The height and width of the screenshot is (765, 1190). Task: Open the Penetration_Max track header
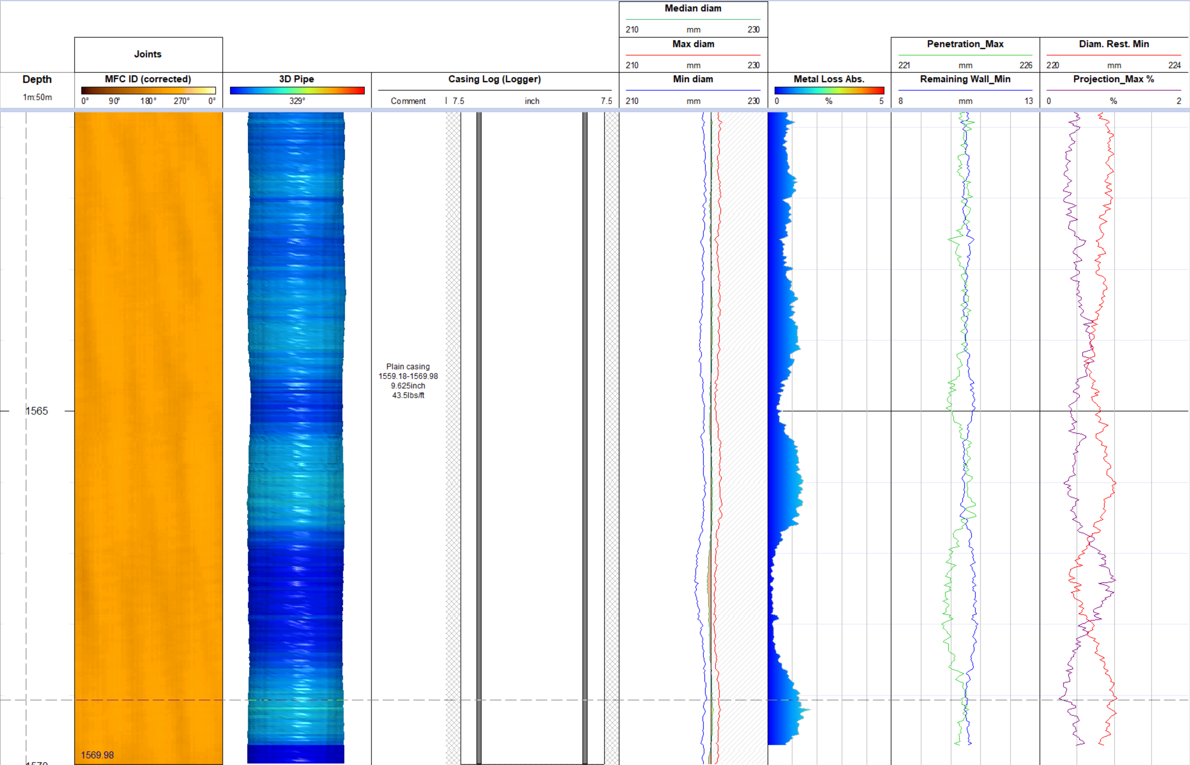(x=965, y=44)
